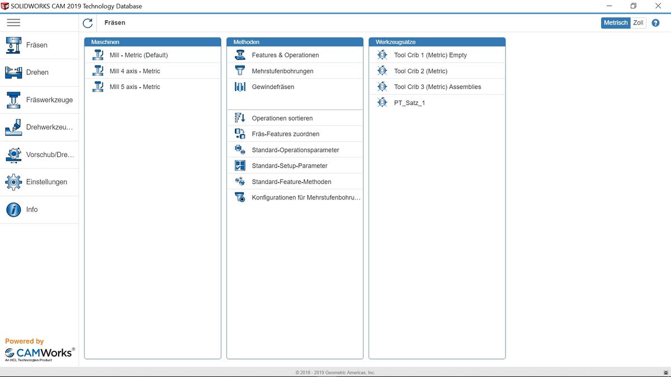Open the blue help question mark
The height and width of the screenshot is (377, 671).
[x=656, y=23]
